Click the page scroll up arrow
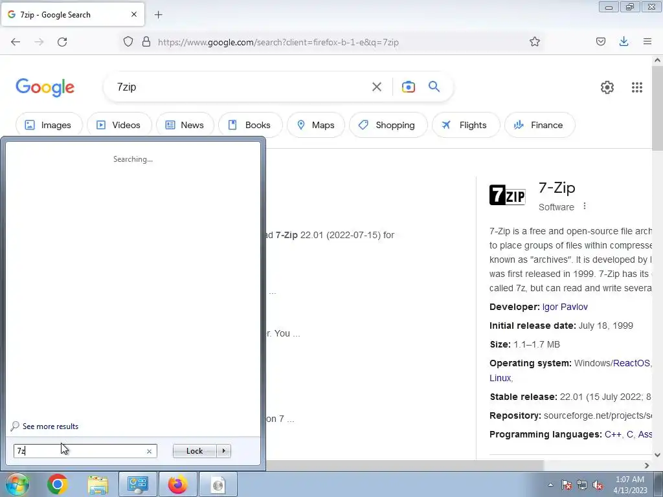Image resolution: width=663 pixels, height=497 pixels. click(x=657, y=60)
